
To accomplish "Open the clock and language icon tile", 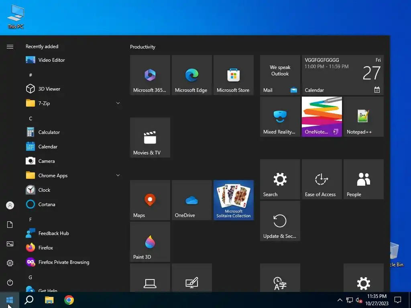I will click(x=280, y=278).
